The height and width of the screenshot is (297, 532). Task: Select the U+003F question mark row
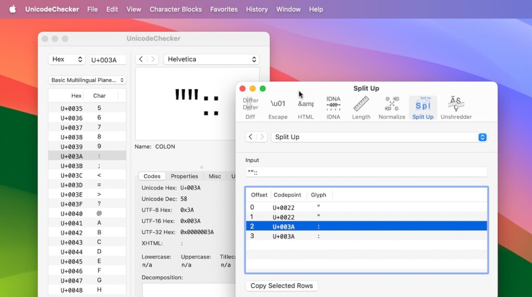[x=87, y=204]
